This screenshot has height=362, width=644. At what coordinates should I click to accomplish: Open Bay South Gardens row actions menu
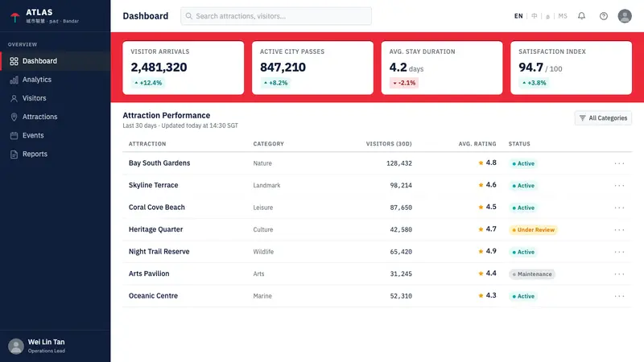(x=619, y=163)
